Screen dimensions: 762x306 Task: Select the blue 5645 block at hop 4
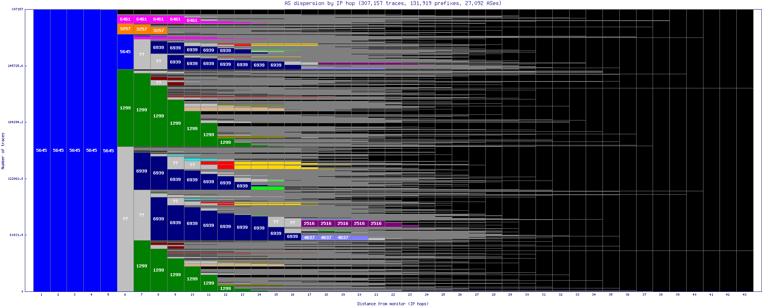(92, 150)
